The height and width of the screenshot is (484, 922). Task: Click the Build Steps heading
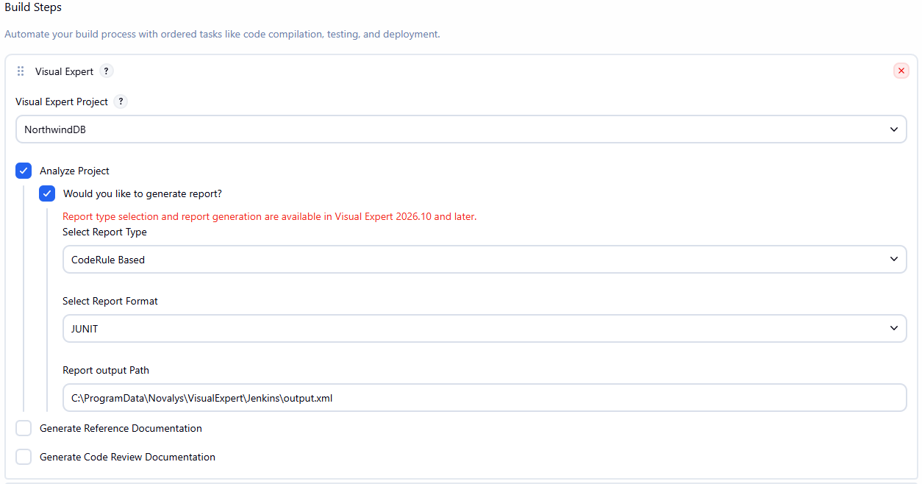click(x=33, y=7)
